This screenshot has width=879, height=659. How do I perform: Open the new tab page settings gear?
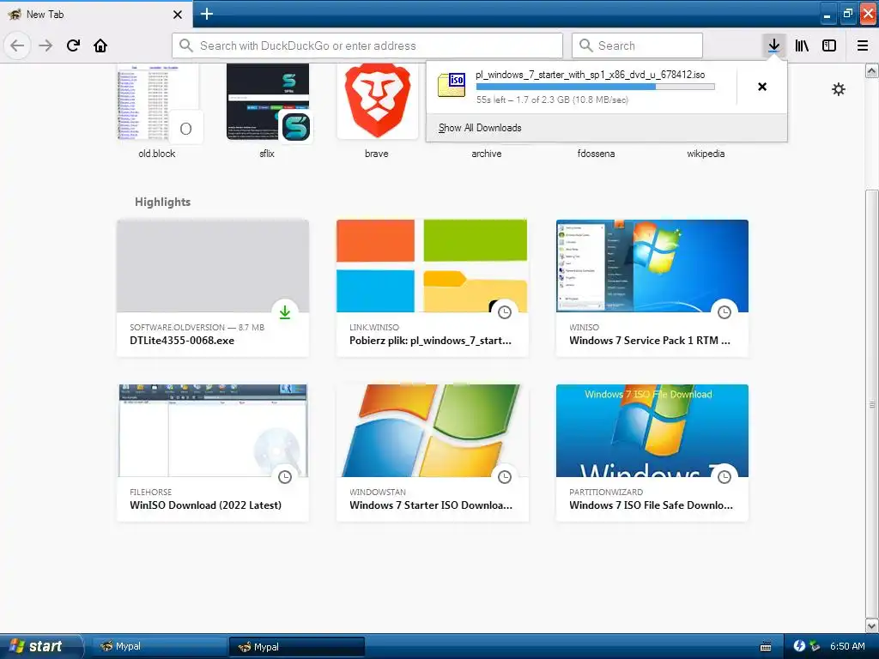(838, 89)
